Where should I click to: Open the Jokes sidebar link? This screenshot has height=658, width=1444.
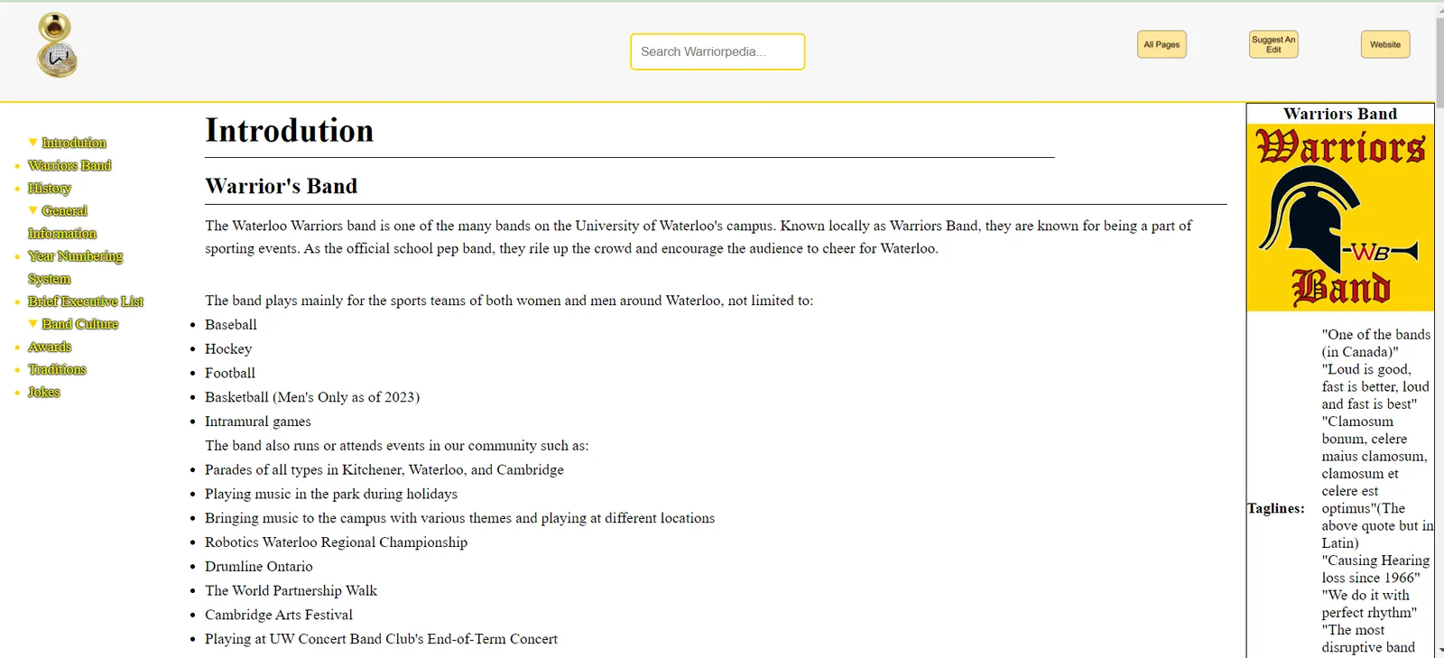click(43, 392)
